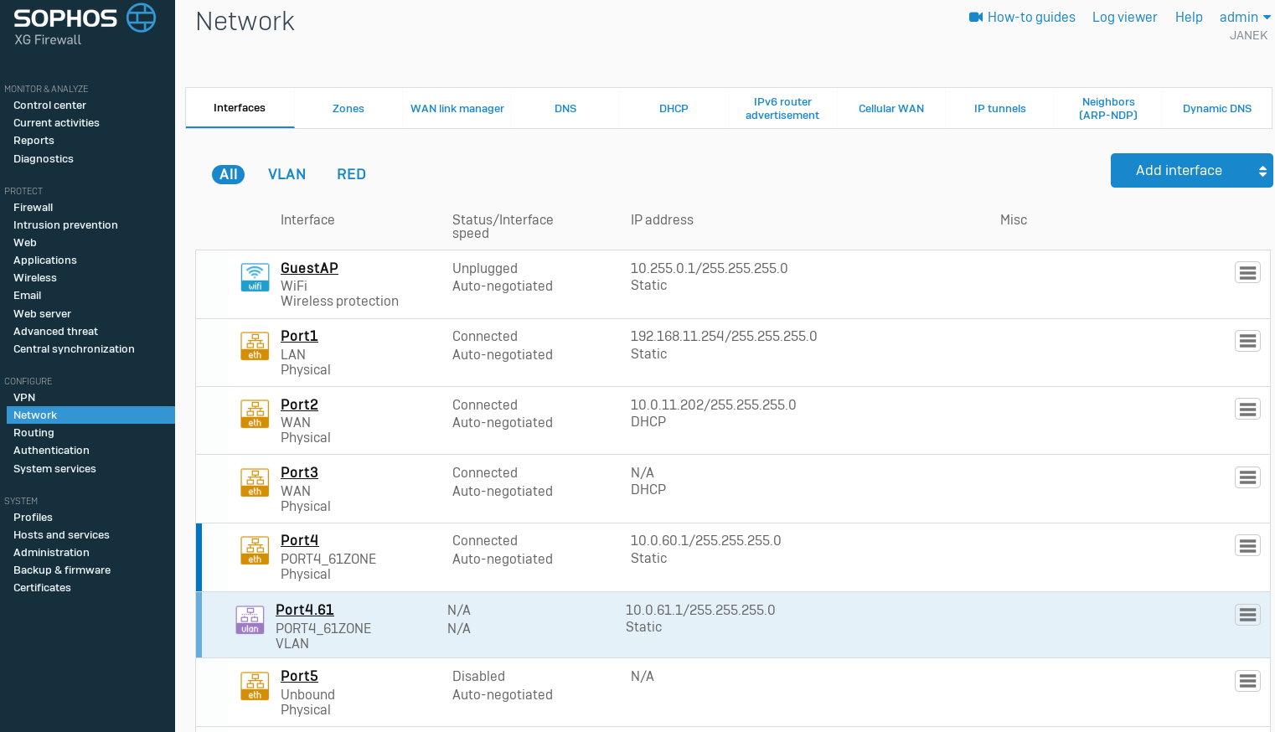The width and height of the screenshot is (1275, 732).
Task: Select the All interface filter
Action: 228,174
